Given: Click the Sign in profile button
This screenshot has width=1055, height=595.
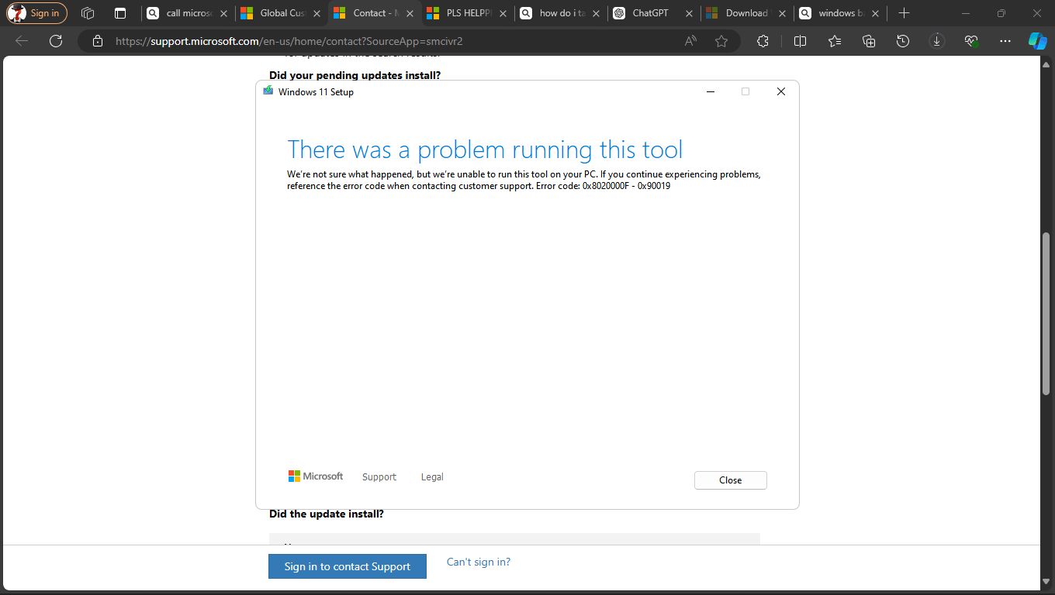Looking at the screenshot, I should 37,13.
